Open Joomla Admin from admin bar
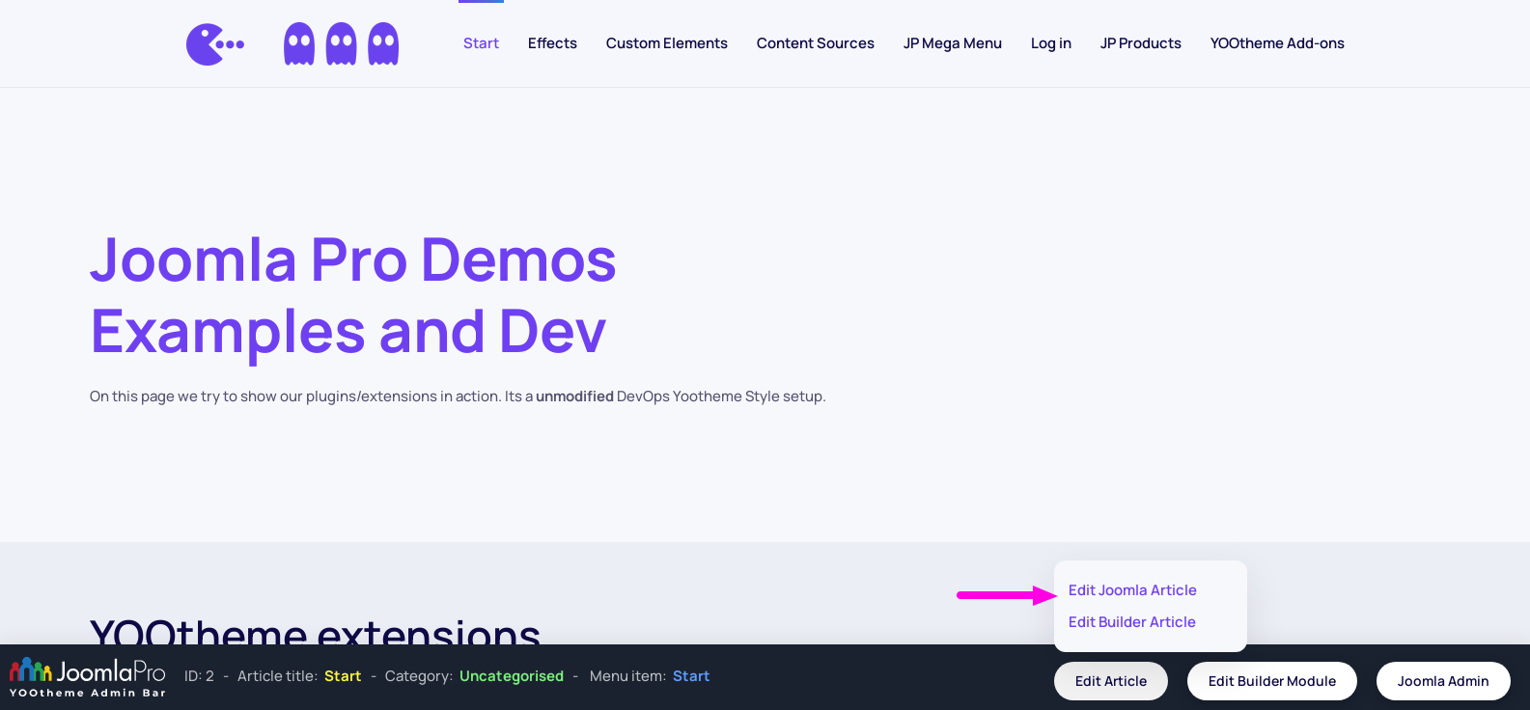The image size is (1530, 710). (1443, 681)
